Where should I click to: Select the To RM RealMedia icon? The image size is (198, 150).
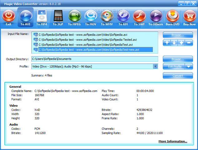(x=123, y=16)
